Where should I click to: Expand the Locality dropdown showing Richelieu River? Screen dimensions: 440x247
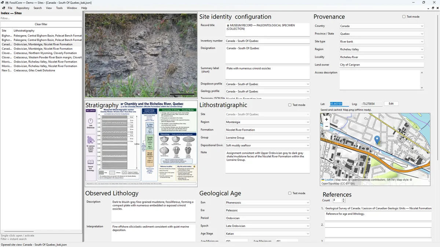[x=382, y=57]
